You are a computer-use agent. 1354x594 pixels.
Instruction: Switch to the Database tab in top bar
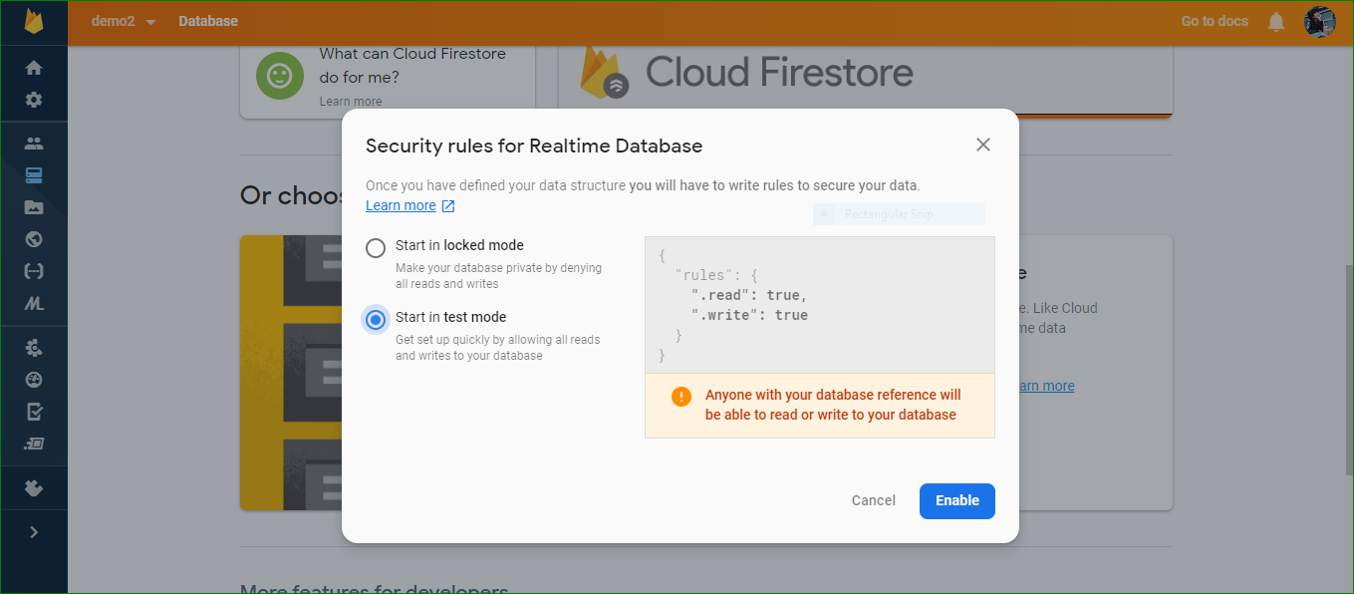(x=208, y=21)
